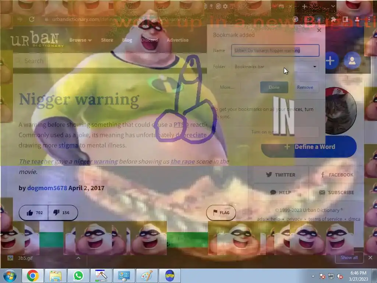
Task: Upvote the definition with thumbs up 702
Action: (x=34, y=213)
